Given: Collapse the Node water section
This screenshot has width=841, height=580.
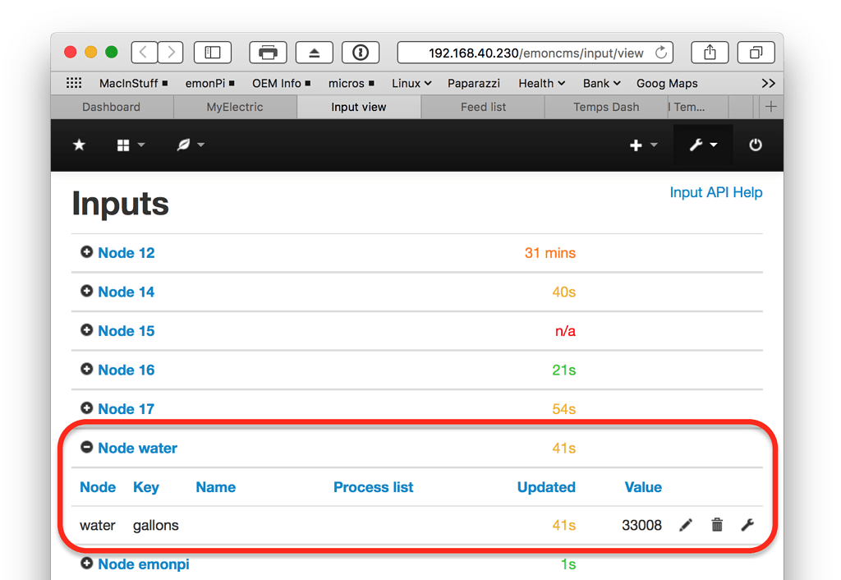Looking at the screenshot, I should [x=86, y=448].
